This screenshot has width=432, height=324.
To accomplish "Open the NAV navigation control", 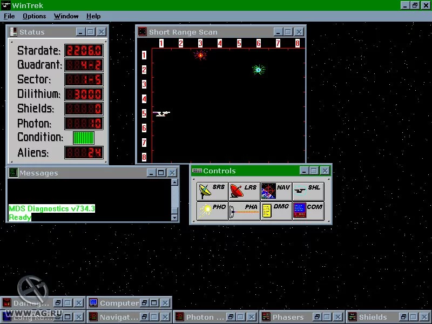I will click(276, 191).
